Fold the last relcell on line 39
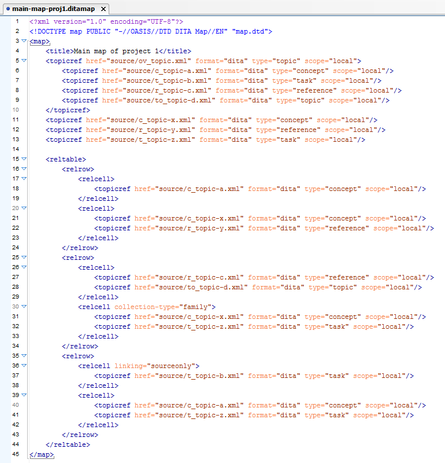 click(24, 395)
